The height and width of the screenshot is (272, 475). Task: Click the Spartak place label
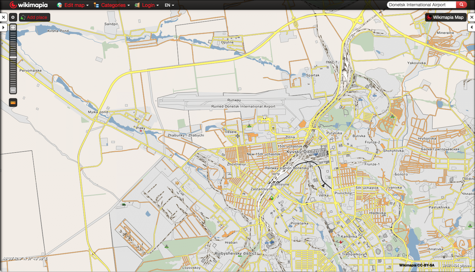313,75
